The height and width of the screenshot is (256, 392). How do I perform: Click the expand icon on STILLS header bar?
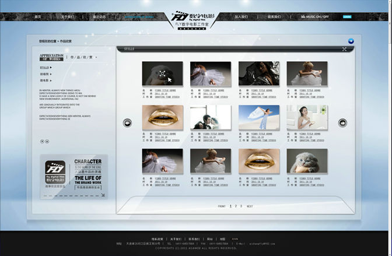point(344,50)
